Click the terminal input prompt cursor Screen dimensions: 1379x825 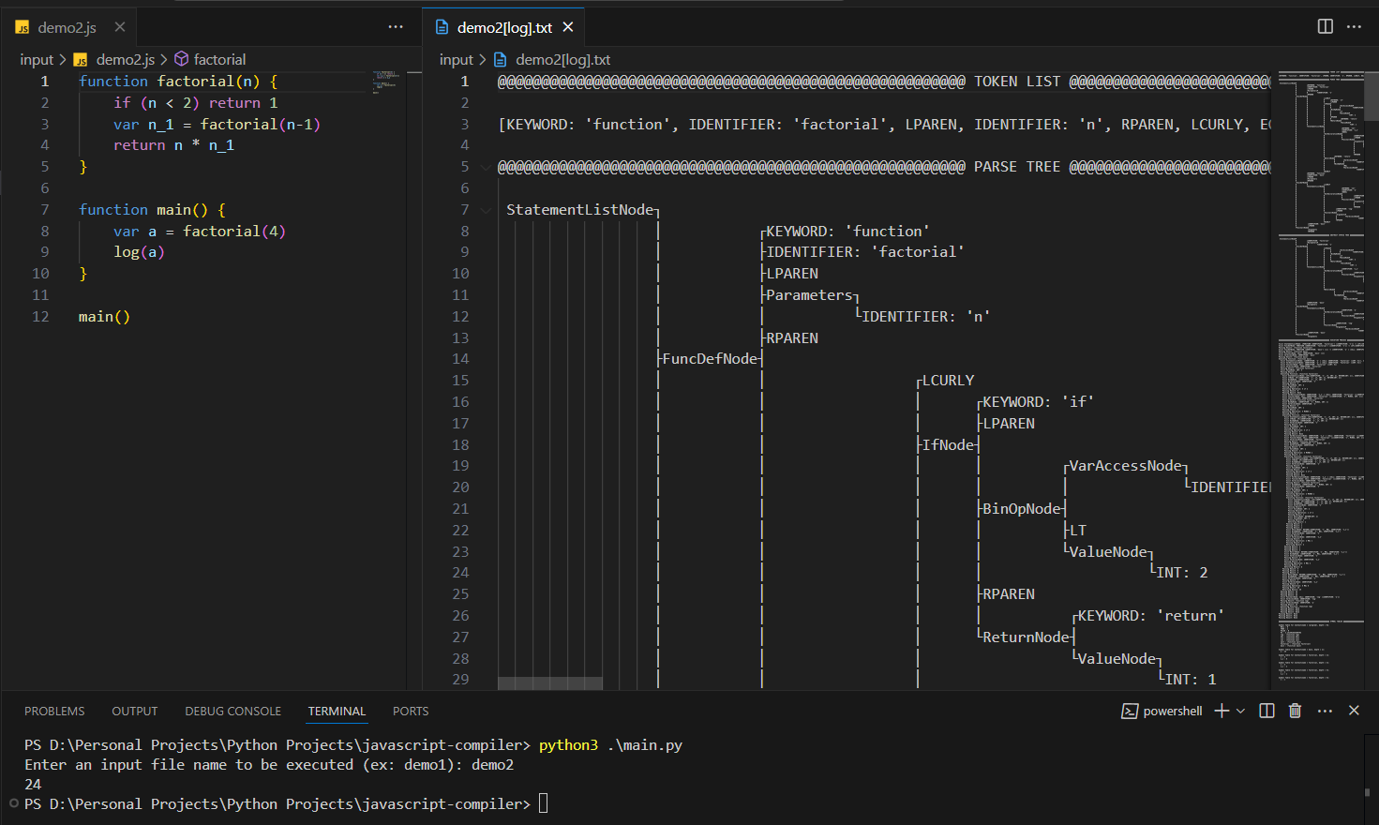point(543,803)
